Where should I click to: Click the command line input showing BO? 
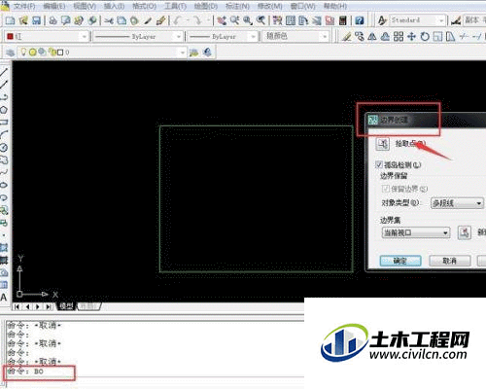pos(39,372)
